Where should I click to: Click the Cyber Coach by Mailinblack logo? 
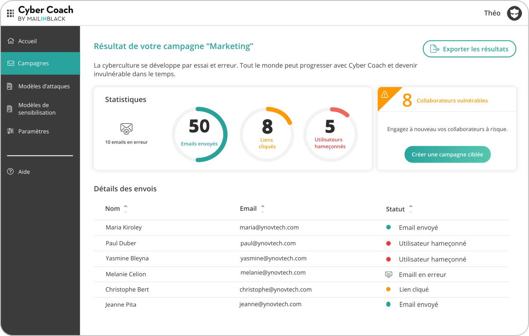(45, 13)
